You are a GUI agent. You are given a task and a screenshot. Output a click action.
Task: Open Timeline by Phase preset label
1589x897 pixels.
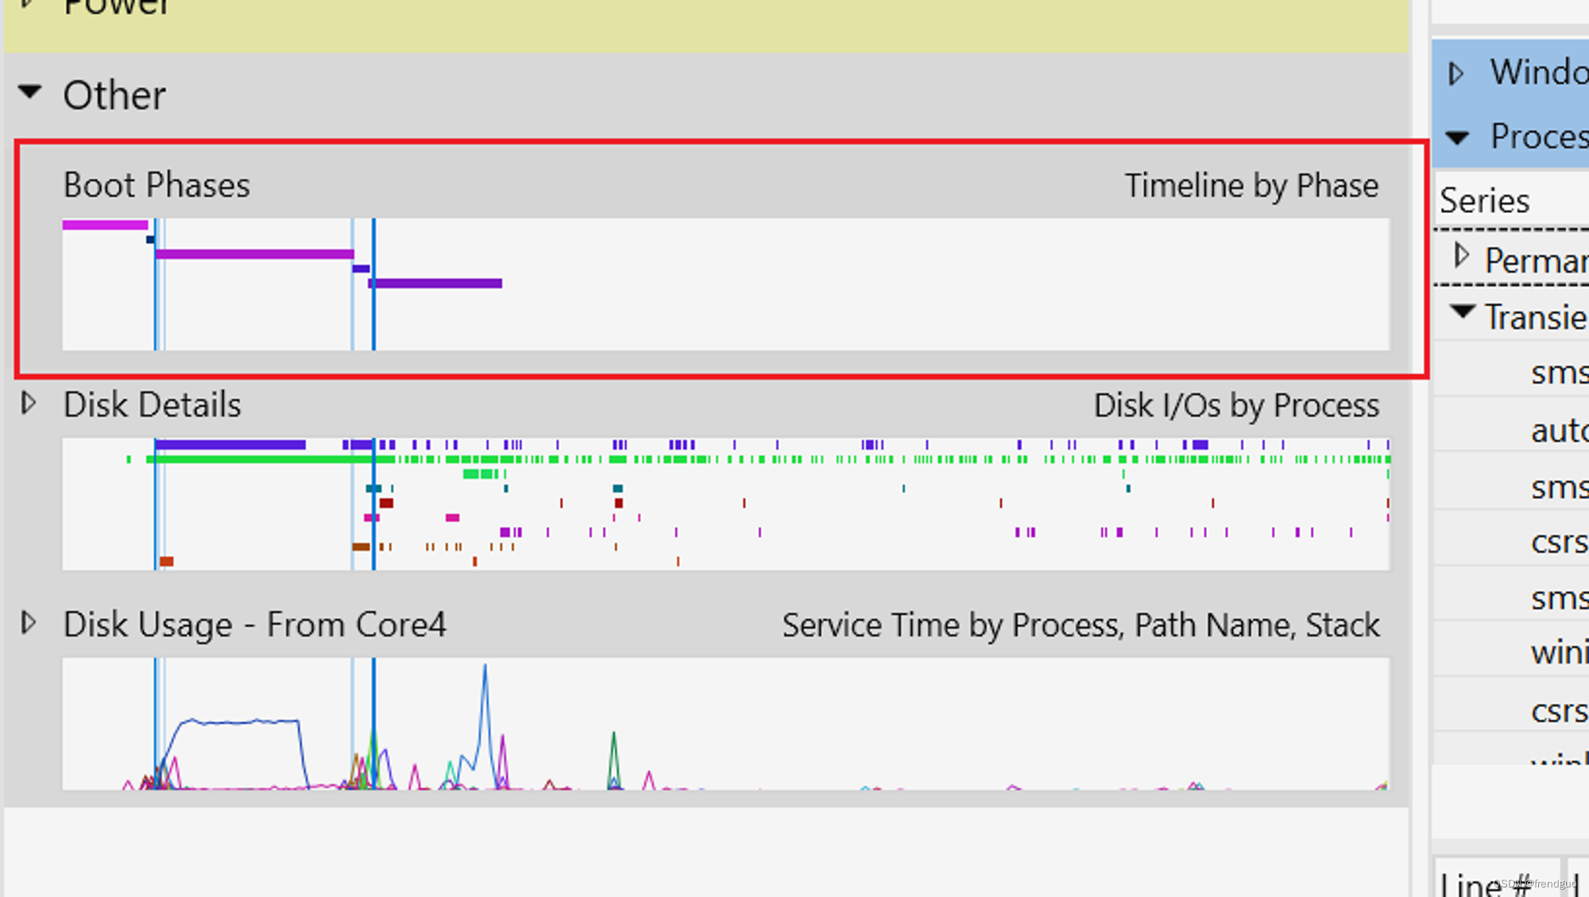pyautogui.click(x=1251, y=186)
